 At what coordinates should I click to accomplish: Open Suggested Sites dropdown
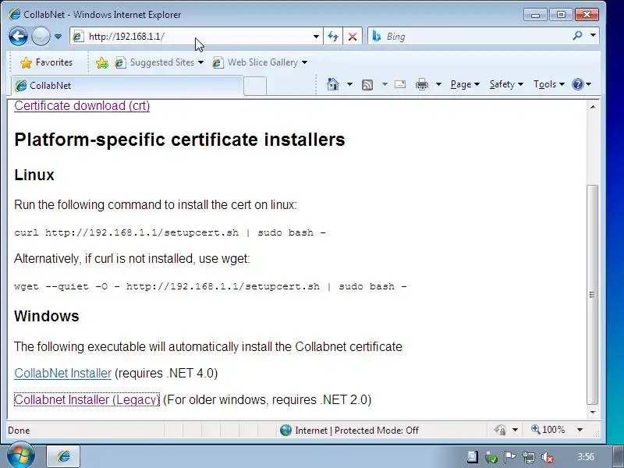159,62
